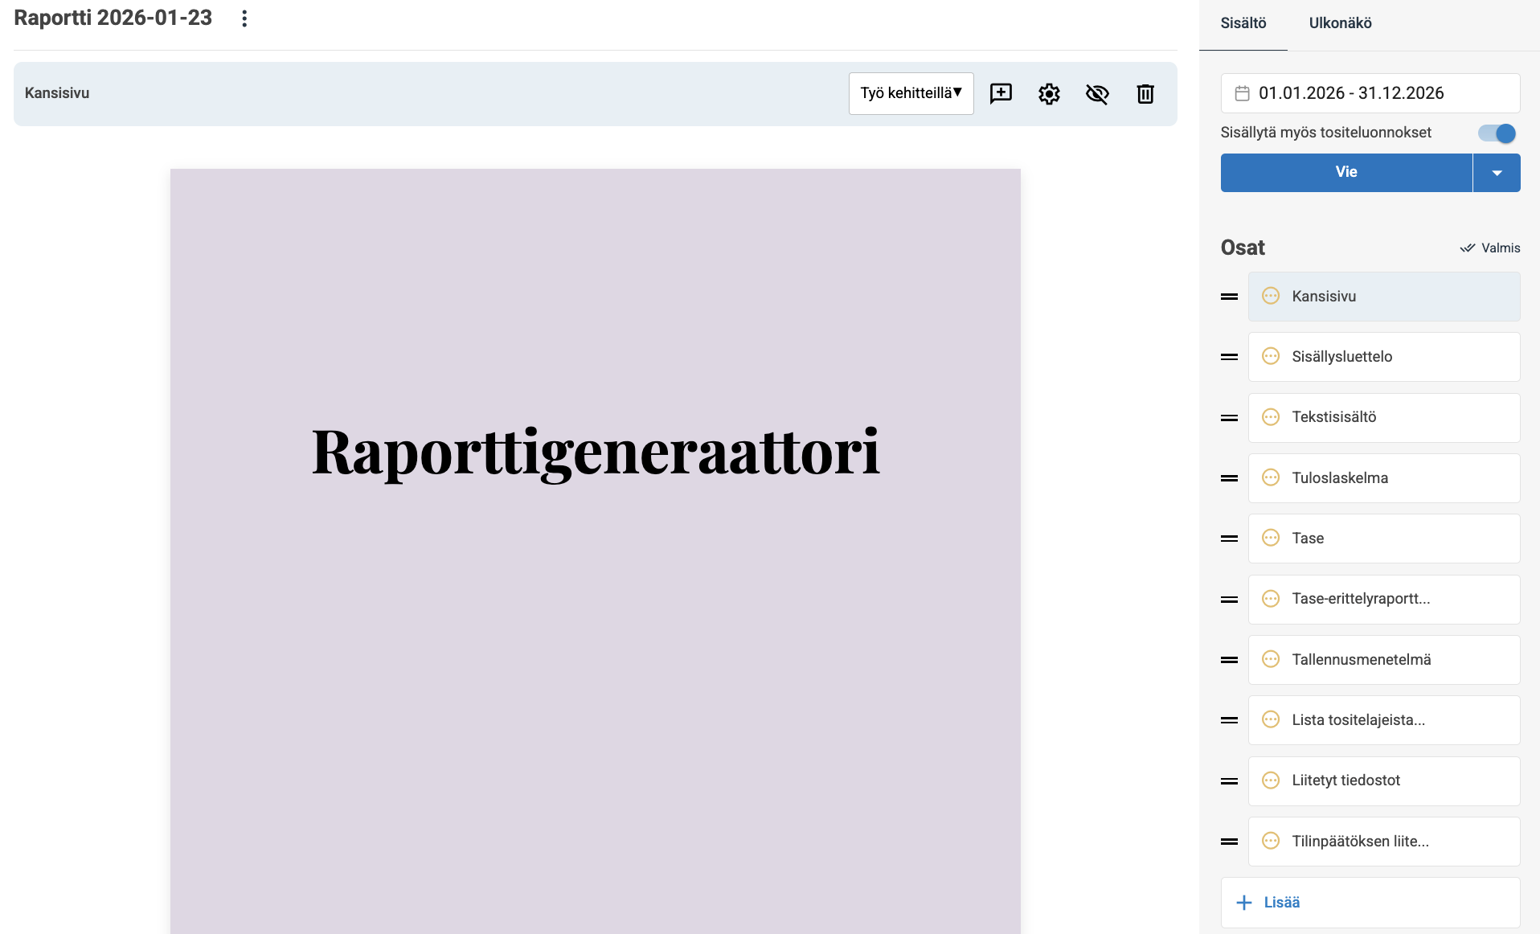Screen dimensions: 1540x934
Task: Delete the Kansisivu section with trash icon
Action: (x=1145, y=93)
